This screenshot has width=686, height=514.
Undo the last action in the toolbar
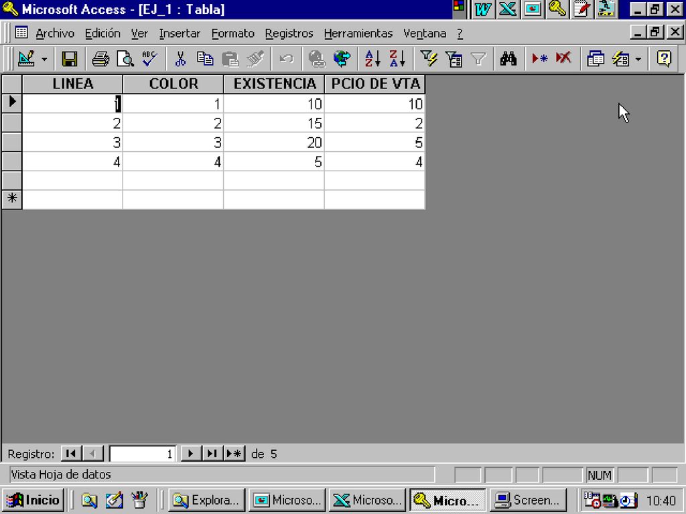286,59
